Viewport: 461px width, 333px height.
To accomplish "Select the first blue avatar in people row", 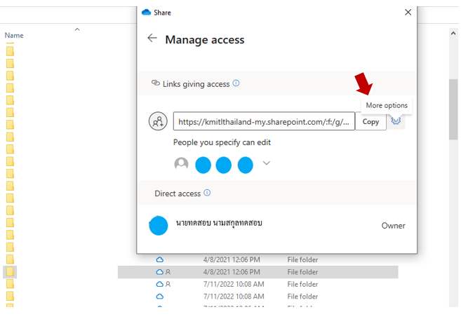I will pos(203,165).
